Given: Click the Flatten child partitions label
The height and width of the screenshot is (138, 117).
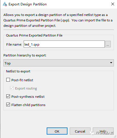Looking at the screenshot, I should (x=28, y=105).
